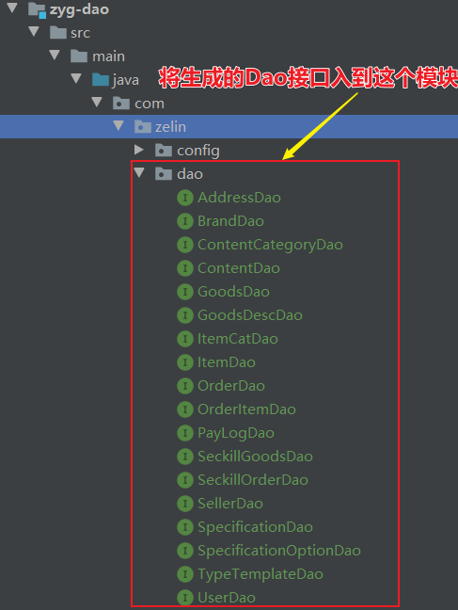
Task: Click the zyg-dao module folder icon
Action: [x=38, y=9]
